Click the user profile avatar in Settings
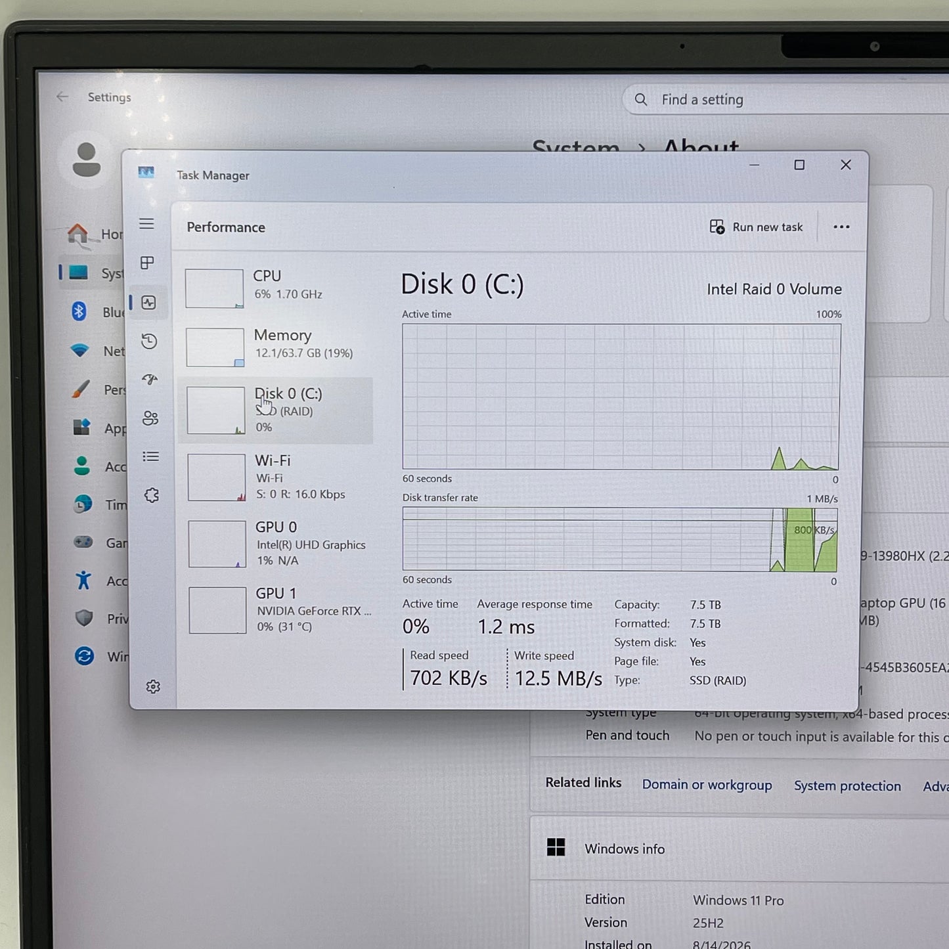The height and width of the screenshot is (949, 949). pos(86,160)
